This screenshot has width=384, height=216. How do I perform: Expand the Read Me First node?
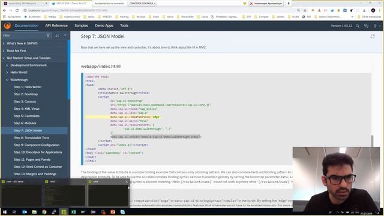[4, 50]
